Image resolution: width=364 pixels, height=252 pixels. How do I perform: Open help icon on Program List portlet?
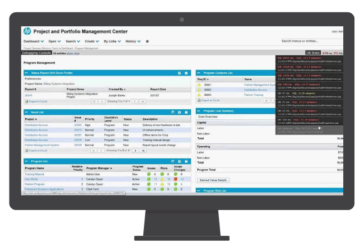point(172,161)
